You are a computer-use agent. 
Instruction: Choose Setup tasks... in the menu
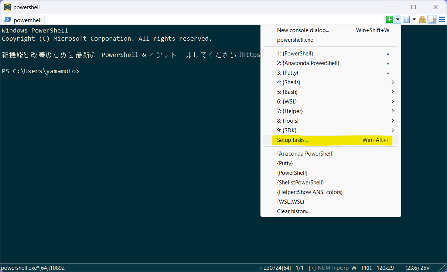(331, 140)
